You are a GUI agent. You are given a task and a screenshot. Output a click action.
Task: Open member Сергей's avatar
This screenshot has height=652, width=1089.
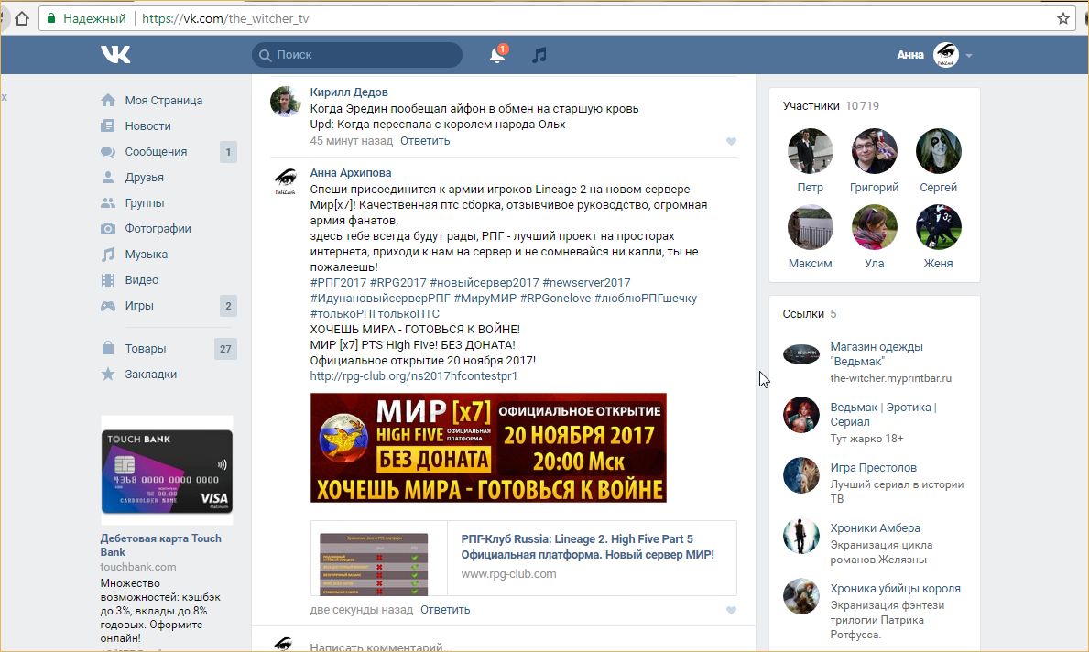pos(938,151)
